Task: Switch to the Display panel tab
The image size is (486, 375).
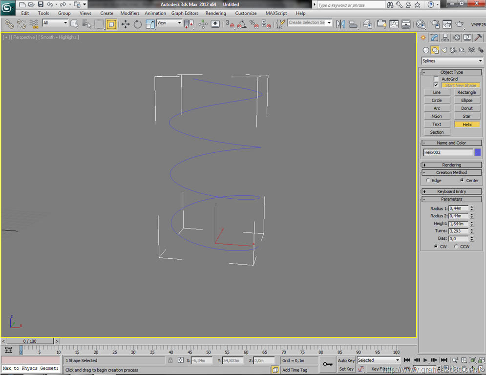Action: pyautogui.click(x=467, y=38)
